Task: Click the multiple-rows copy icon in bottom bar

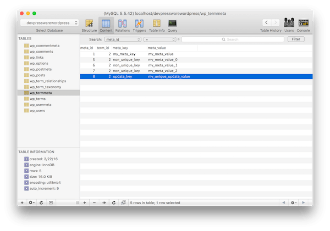Action: 124,202
